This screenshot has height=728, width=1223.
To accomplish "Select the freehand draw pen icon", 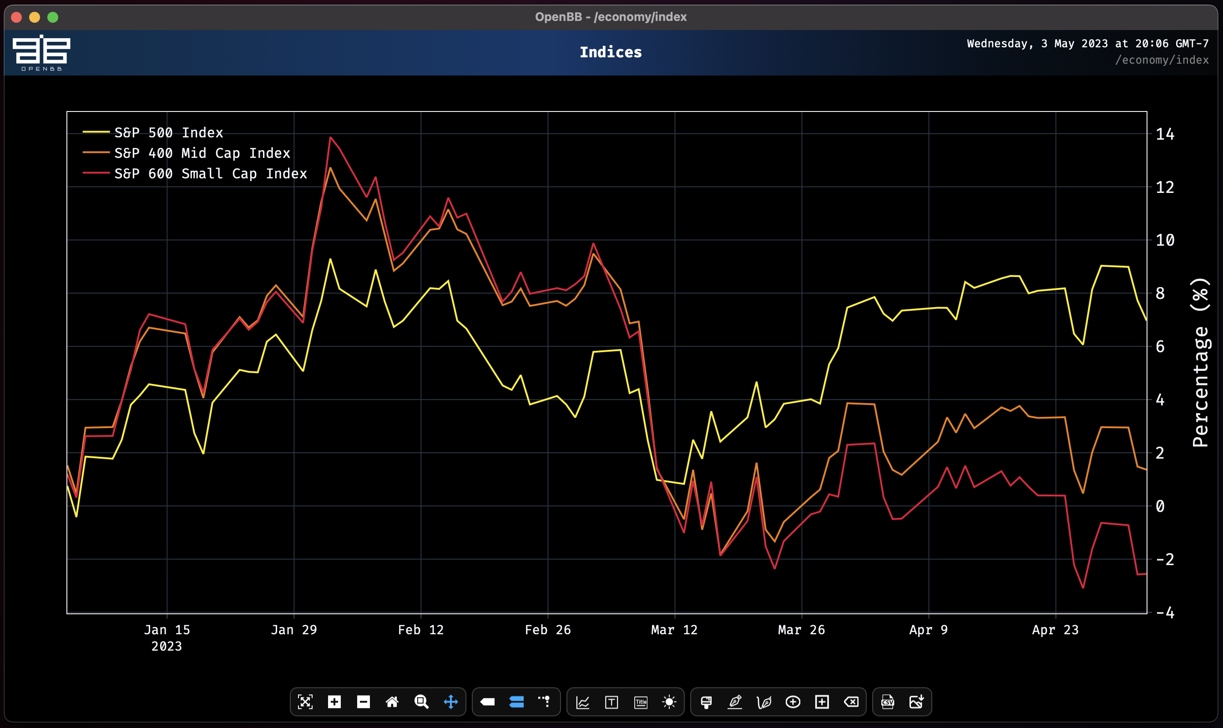I will [764, 702].
